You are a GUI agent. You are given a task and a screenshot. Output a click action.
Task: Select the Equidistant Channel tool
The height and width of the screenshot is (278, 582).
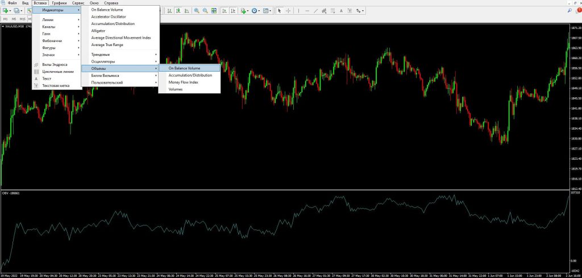click(324, 11)
